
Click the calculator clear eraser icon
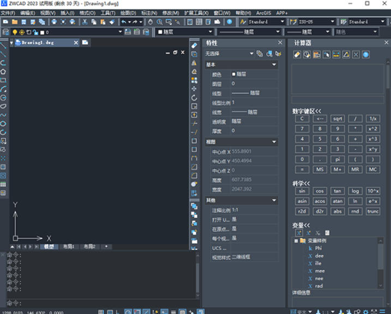[297, 55]
